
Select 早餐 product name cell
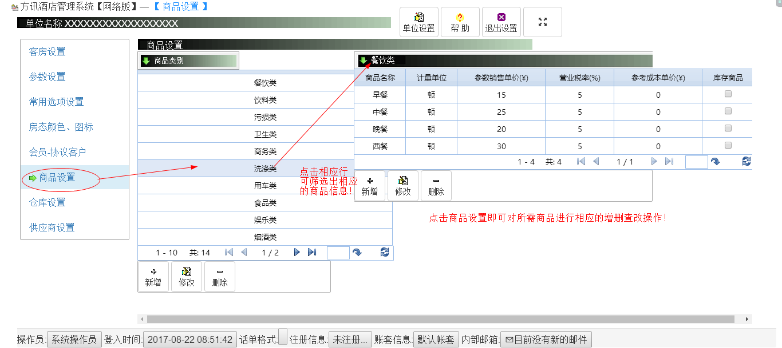pyautogui.click(x=380, y=95)
